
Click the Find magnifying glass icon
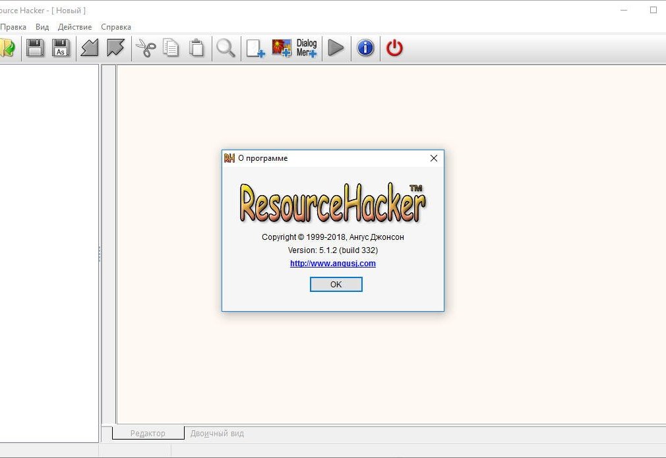pos(226,48)
